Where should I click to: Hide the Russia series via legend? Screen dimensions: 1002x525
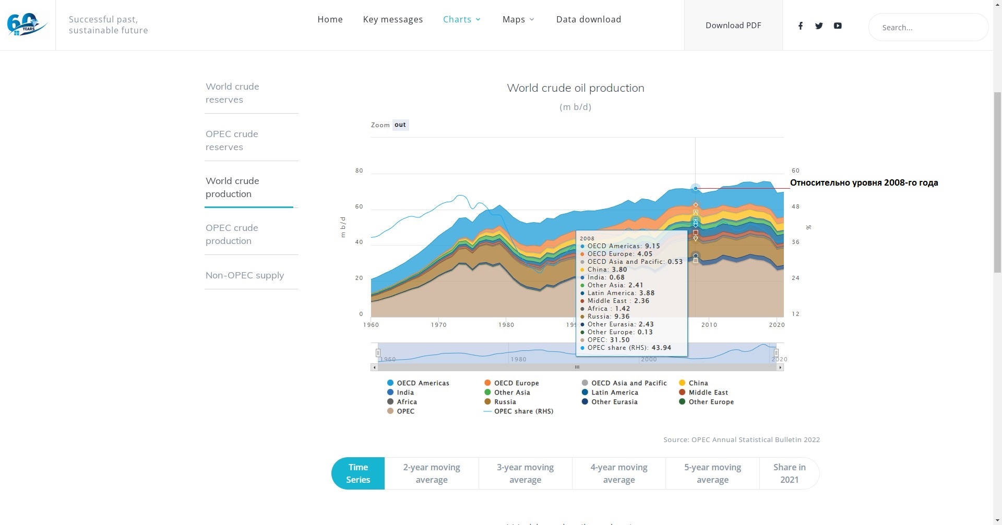(505, 402)
